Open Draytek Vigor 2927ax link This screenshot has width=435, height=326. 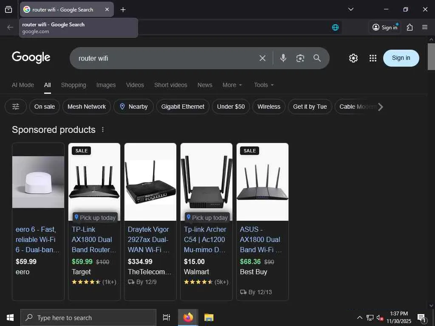click(x=149, y=239)
